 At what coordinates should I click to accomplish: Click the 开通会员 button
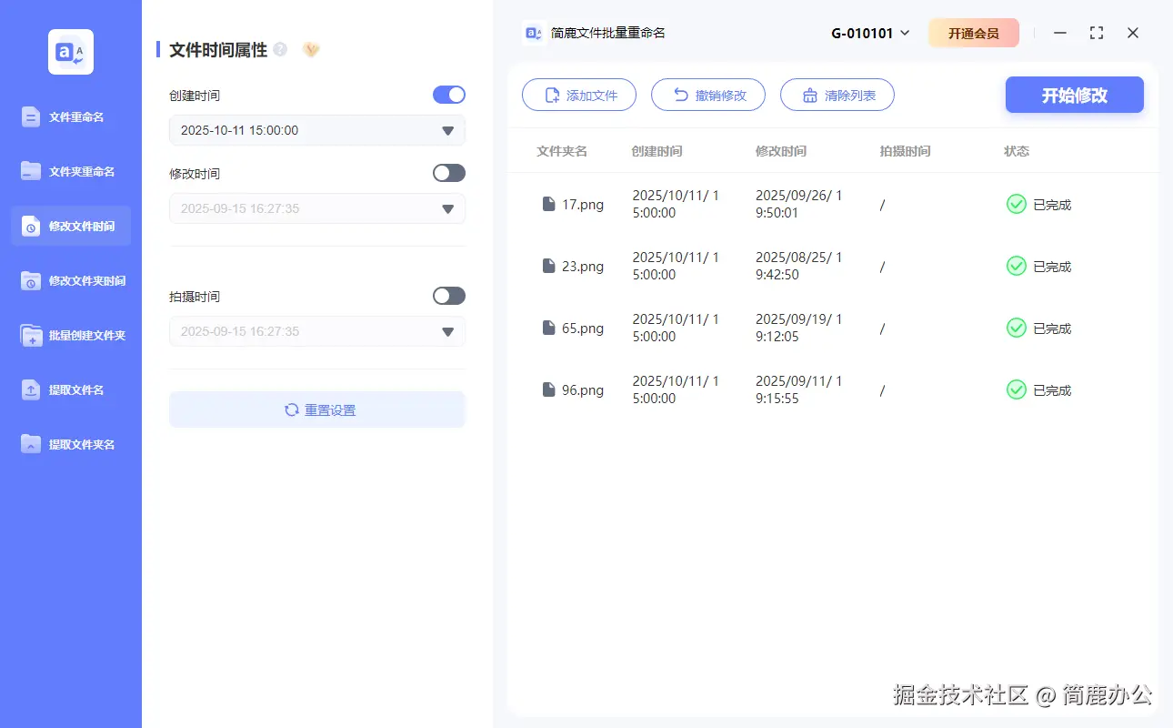pos(974,33)
